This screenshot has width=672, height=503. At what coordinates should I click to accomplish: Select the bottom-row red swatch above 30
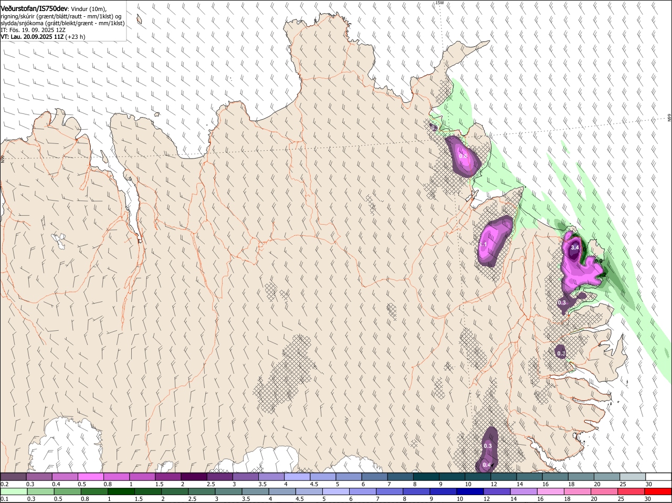[658, 491]
